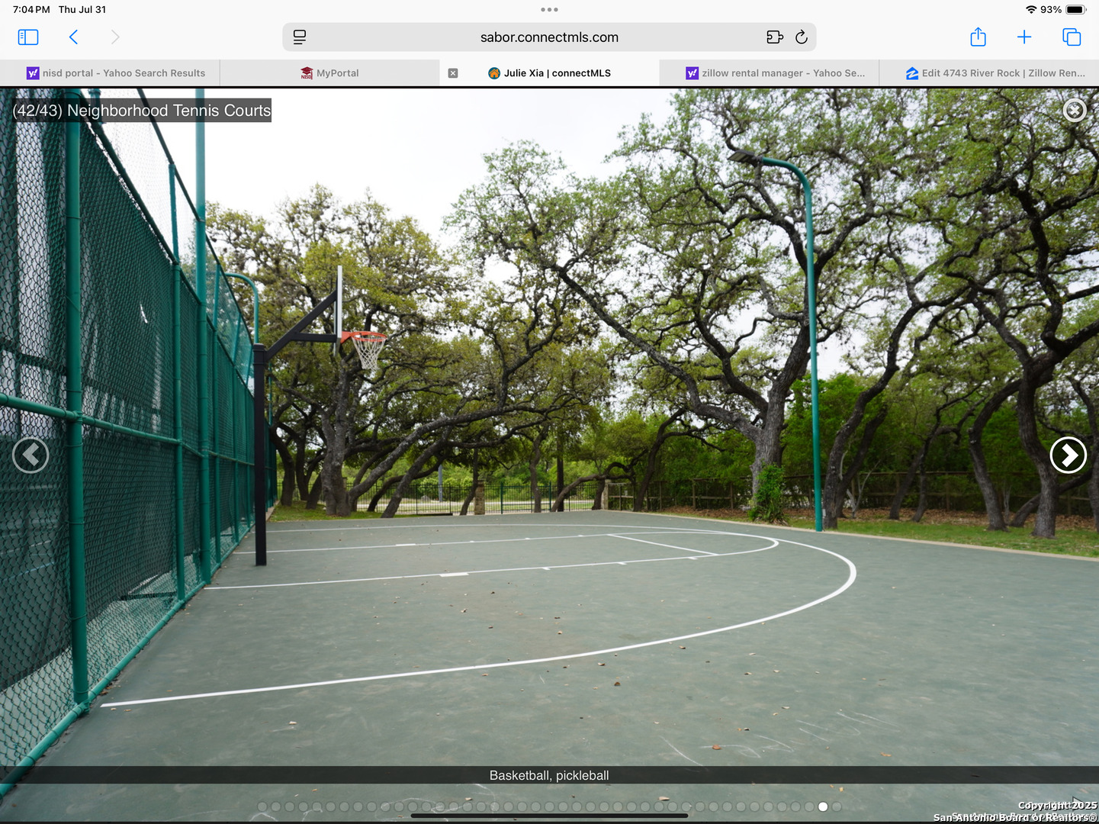The width and height of the screenshot is (1099, 824).
Task: Switch to nisd portal Yahoo Search tab
Action: coord(116,73)
